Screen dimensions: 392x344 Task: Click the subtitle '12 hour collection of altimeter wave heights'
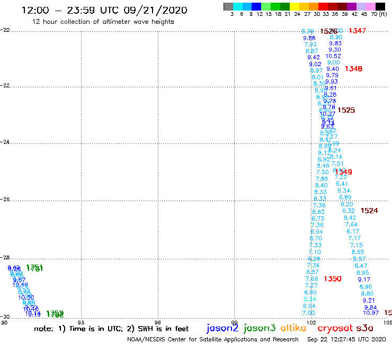click(x=103, y=22)
